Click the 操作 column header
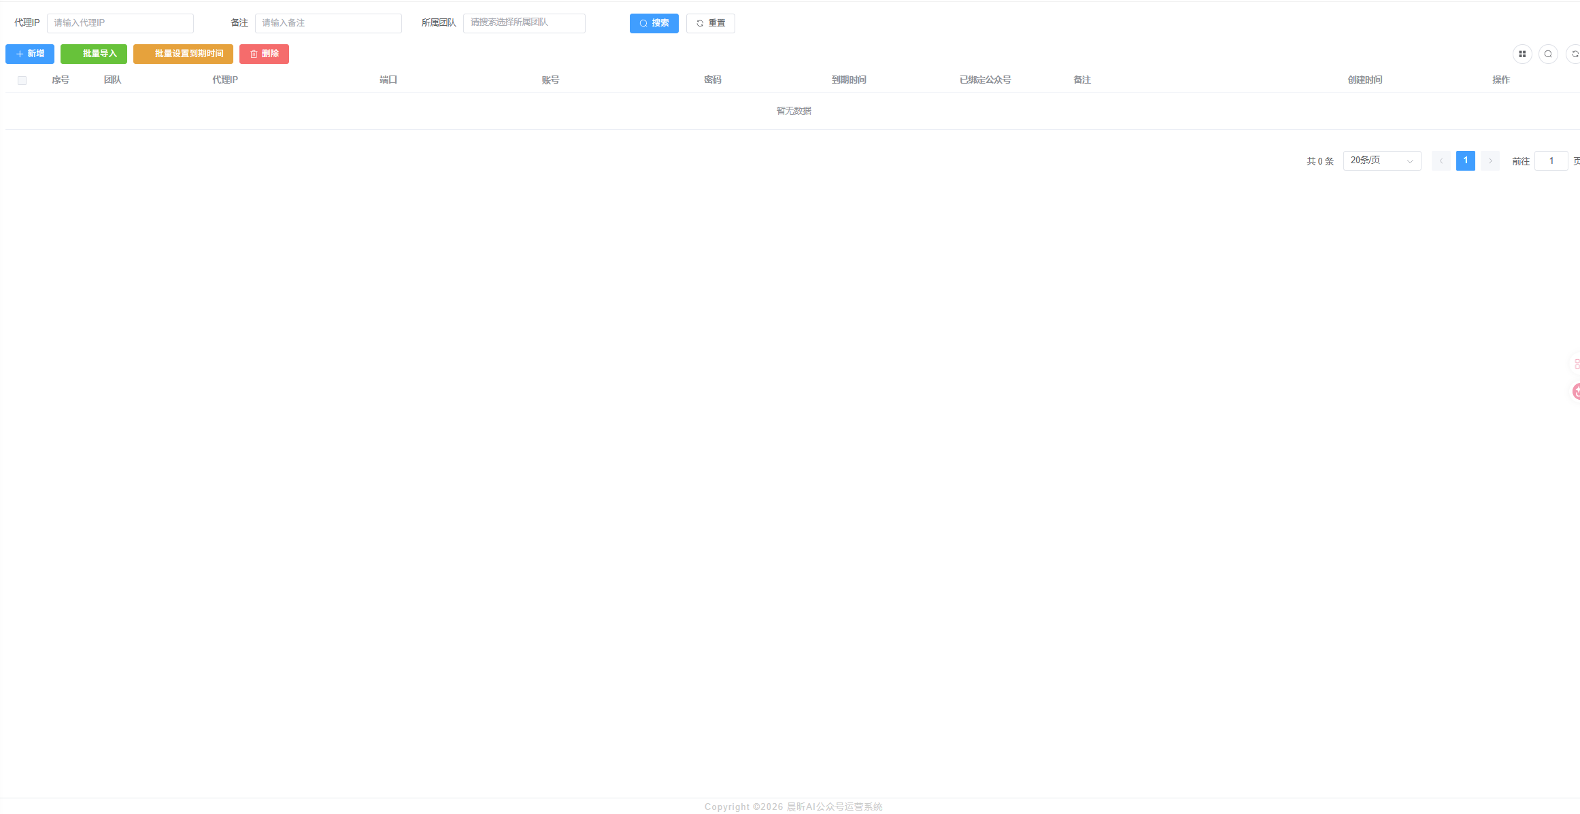1580x814 pixels. click(x=1501, y=80)
